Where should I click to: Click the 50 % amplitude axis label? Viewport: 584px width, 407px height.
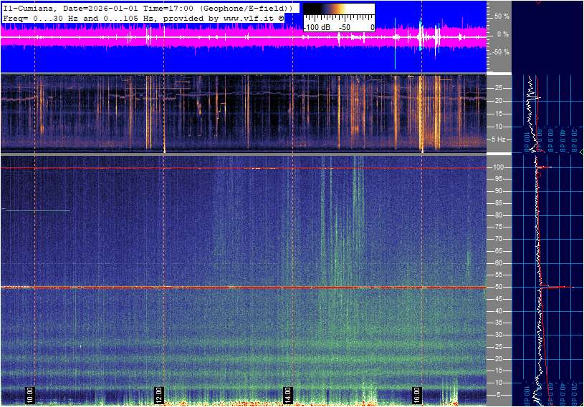(x=501, y=16)
